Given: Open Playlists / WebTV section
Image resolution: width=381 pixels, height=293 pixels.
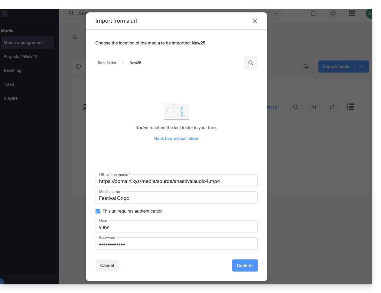Looking at the screenshot, I should click(20, 57).
